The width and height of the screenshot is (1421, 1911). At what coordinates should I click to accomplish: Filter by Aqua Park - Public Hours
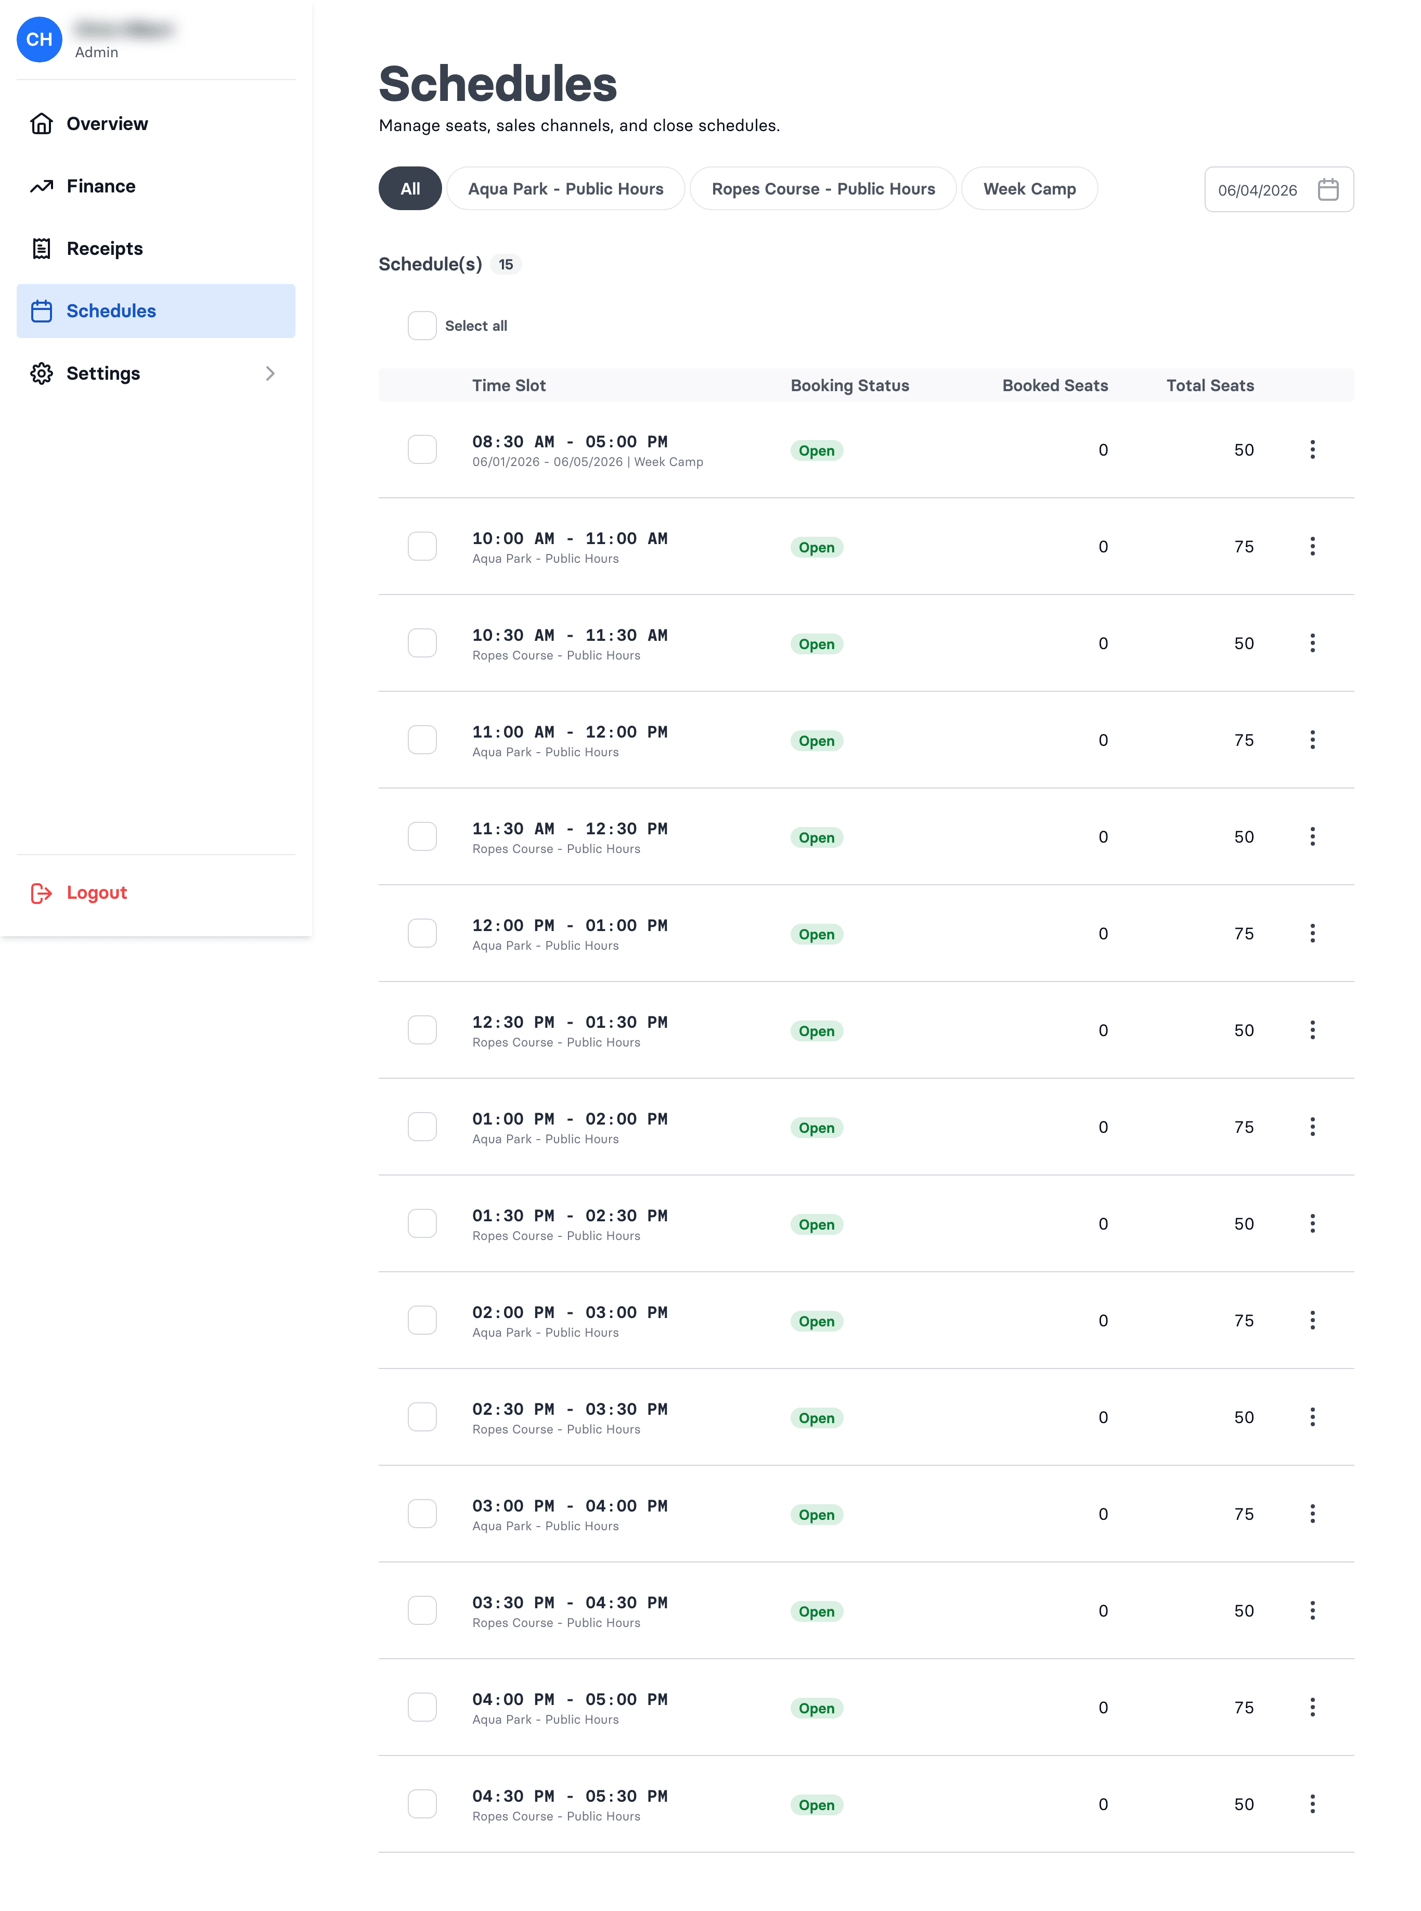pos(565,189)
